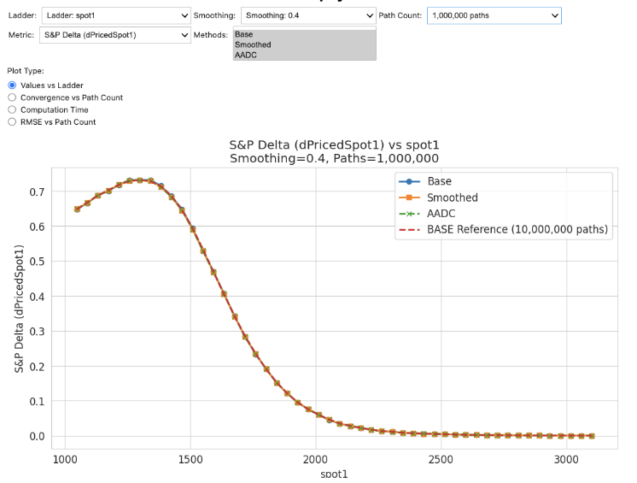
Task: Choose Convergence vs Path Count plot type
Action: pyautogui.click(x=12, y=97)
